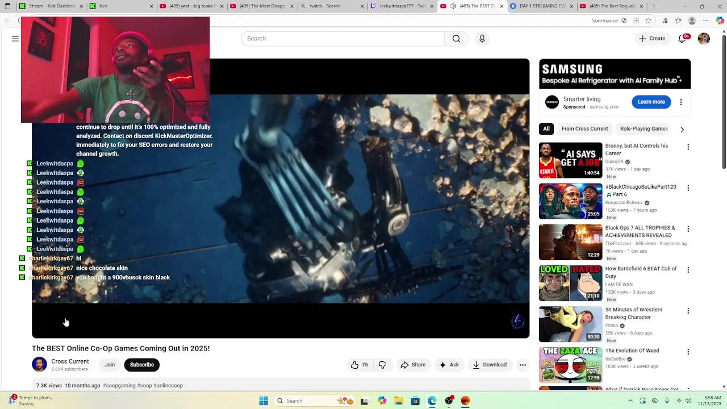Open OBS Studio from taskbar
The width and height of the screenshot is (727, 409).
[449, 401]
